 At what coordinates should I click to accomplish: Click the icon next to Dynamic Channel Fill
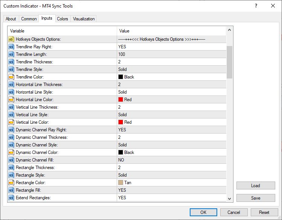[11, 160]
